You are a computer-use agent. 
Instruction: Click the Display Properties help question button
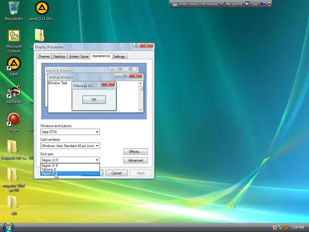point(136,45)
